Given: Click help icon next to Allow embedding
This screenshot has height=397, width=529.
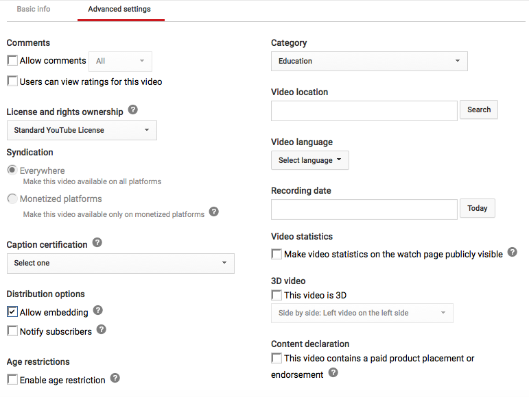Looking at the screenshot, I should coord(98,310).
